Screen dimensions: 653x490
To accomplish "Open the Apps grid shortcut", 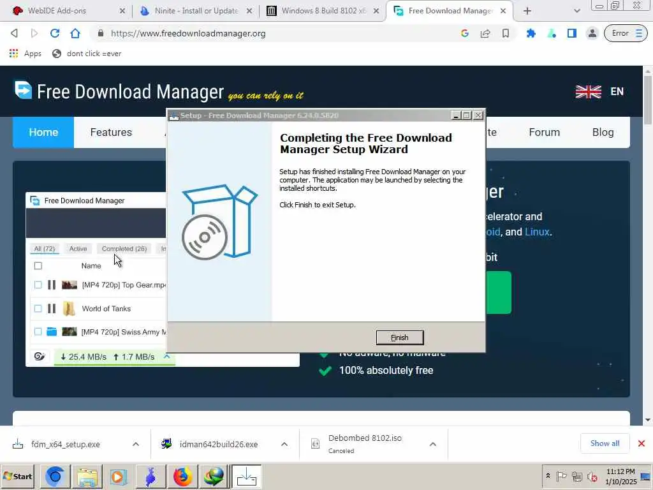I will [26, 54].
